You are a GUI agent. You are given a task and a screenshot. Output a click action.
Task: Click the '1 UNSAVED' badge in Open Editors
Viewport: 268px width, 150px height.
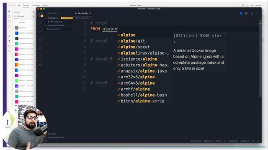coord(67,18)
